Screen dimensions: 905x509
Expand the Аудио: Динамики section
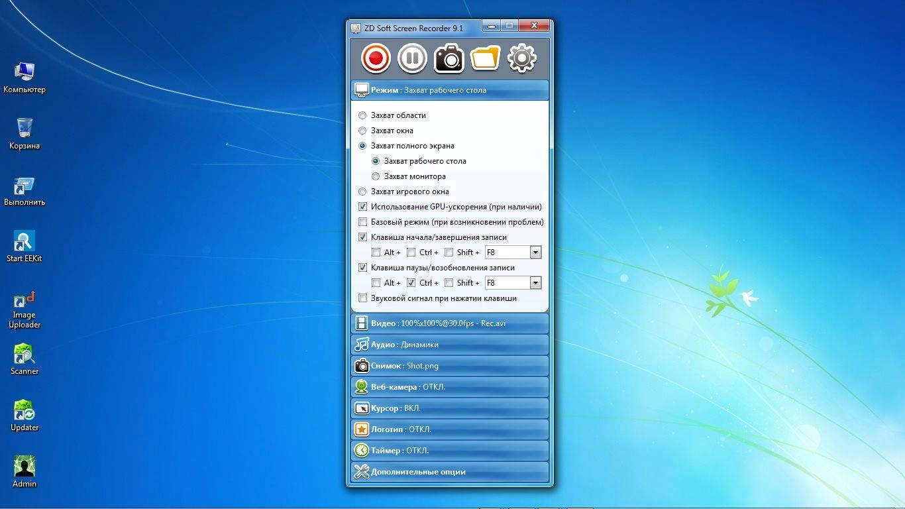pos(450,345)
